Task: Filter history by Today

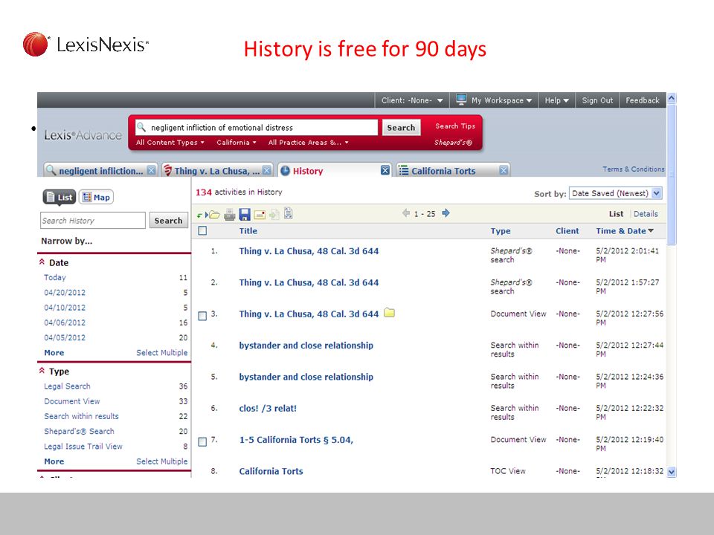Action: click(54, 277)
